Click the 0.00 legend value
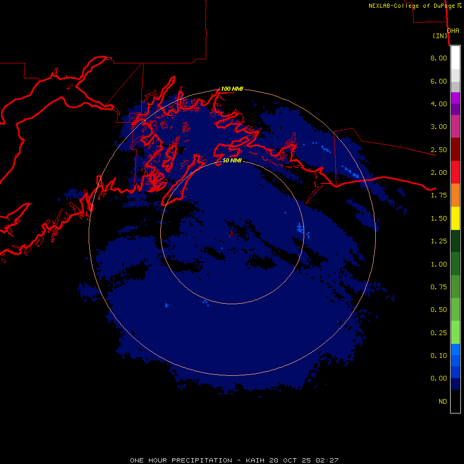This screenshot has width=464, height=464. [x=439, y=378]
